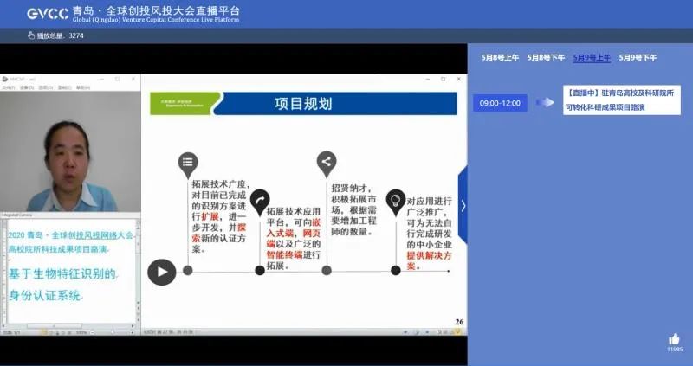This screenshot has width=693, height=366.
Task: Click the GVCC logo
Action: click(x=47, y=14)
